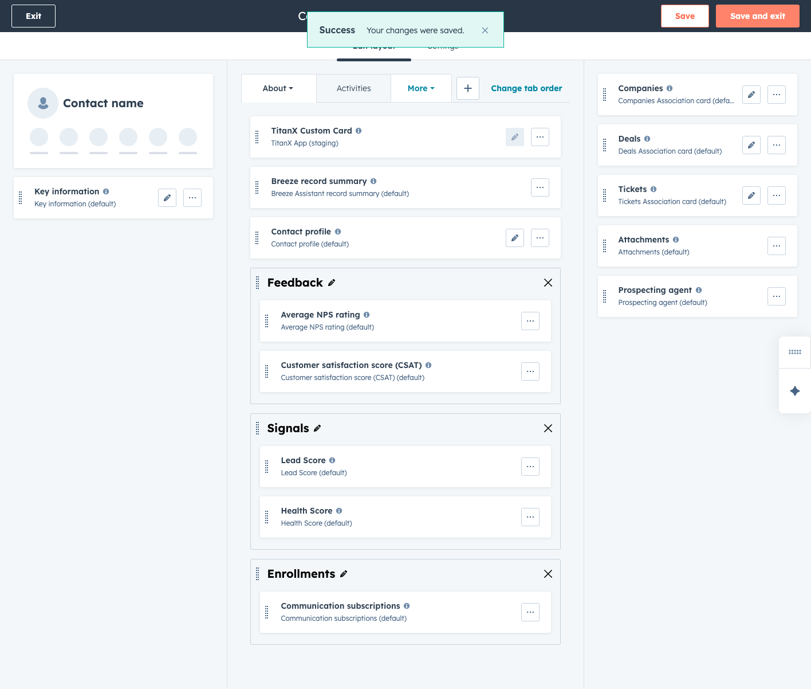This screenshot has height=689, width=811.
Task: Rename the Feedback group via pencil icon
Action: tap(332, 283)
